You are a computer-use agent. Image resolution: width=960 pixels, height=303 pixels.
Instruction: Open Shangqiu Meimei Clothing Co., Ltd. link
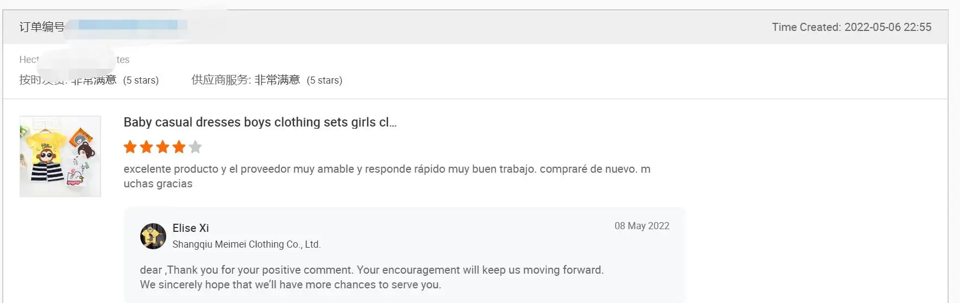tap(246, 244)
